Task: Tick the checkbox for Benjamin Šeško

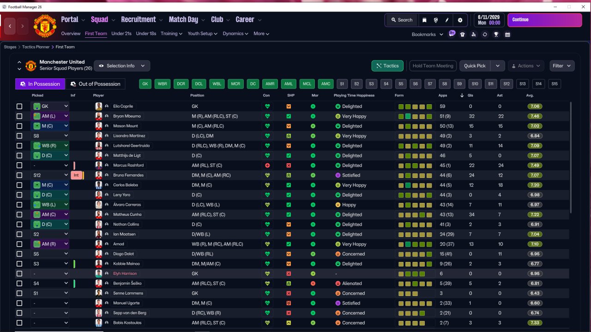Action: (19, 284)
